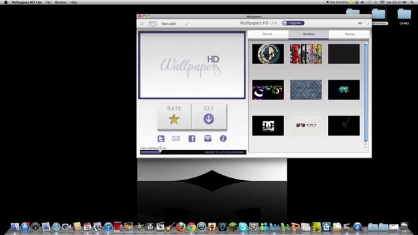Select the teal glow wallpaper thumbnail
Image resolution: width=418 pixels, height=235 pixels.
[x=344, y=90]
